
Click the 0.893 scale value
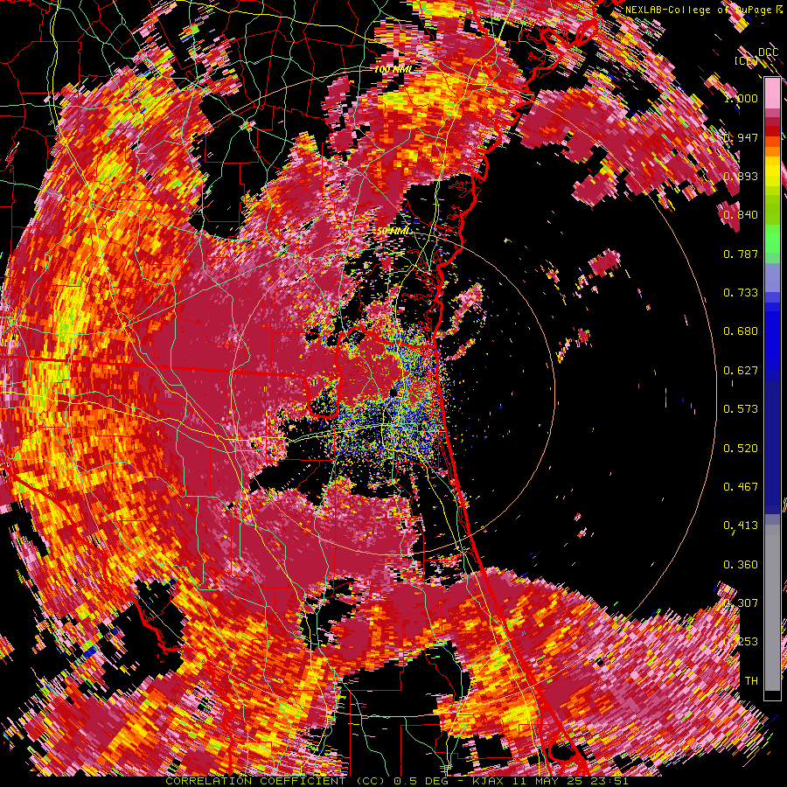click(x=741, y=176)
